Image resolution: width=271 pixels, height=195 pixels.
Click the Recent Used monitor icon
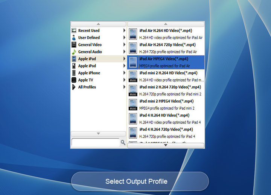[x=74, y=30]
